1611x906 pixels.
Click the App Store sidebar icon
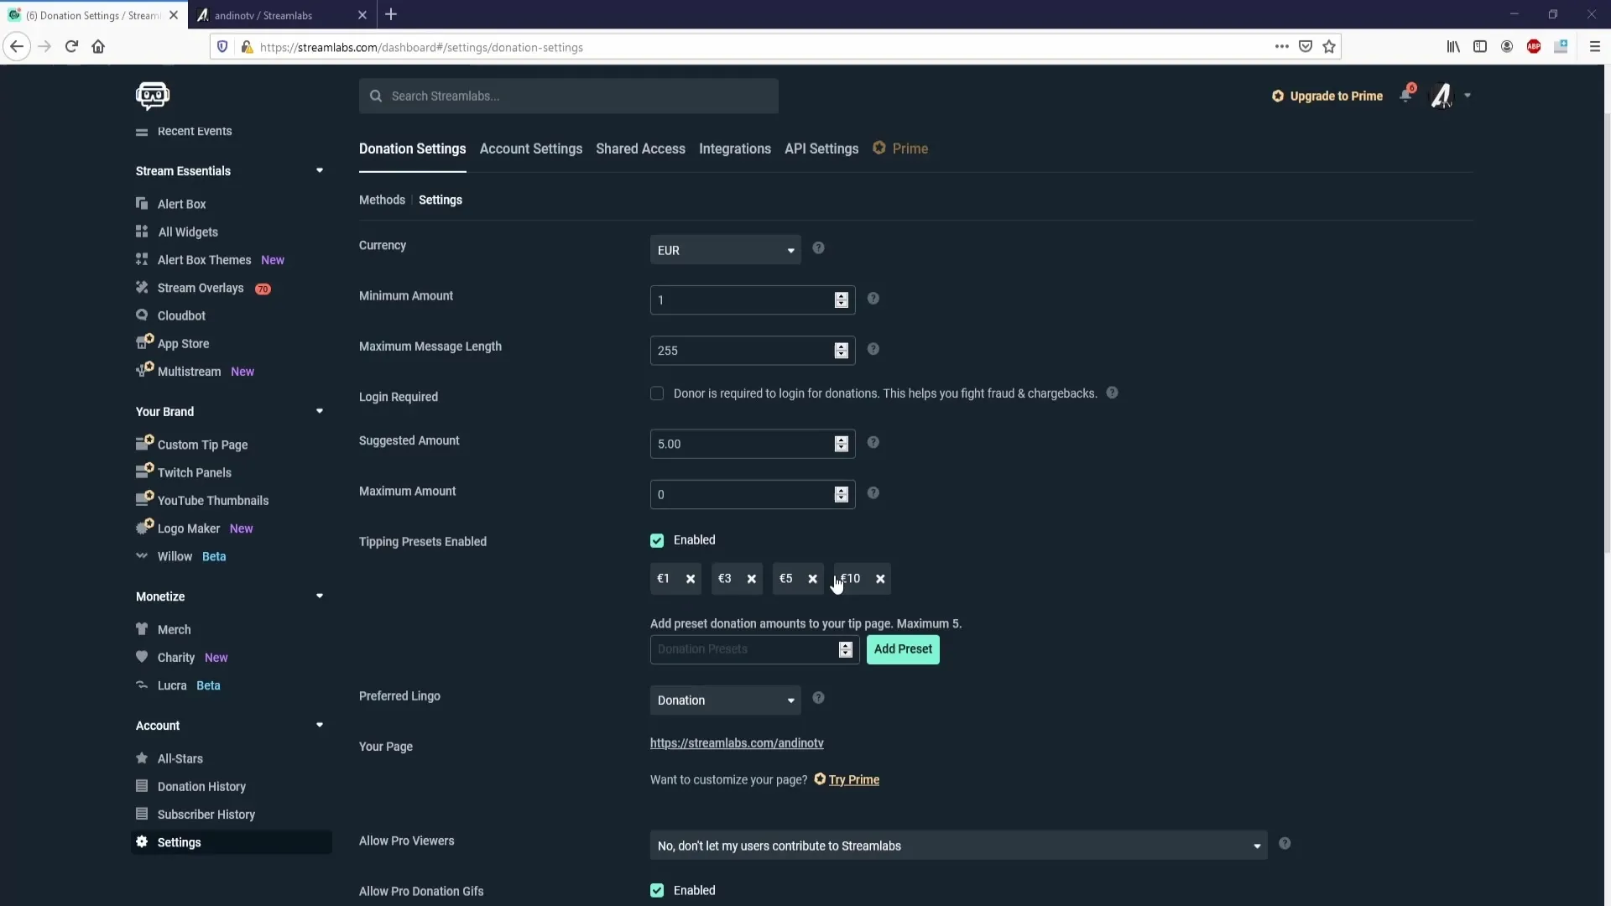144,341
